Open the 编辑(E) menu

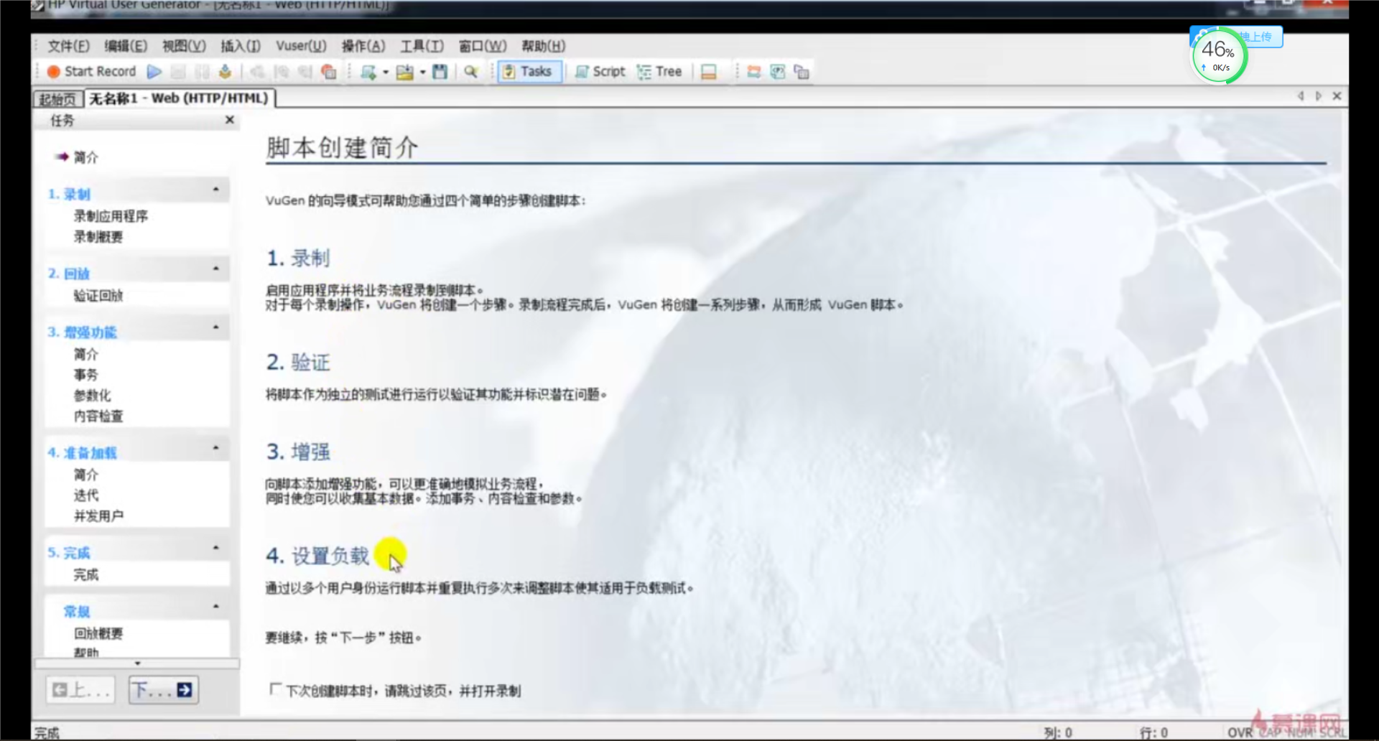tap(126, 46)
